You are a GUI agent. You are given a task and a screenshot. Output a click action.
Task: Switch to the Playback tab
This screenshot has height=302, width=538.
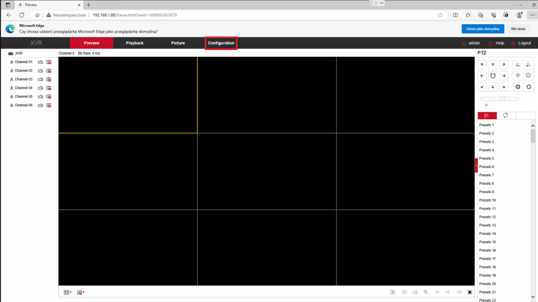coord(134,43)
